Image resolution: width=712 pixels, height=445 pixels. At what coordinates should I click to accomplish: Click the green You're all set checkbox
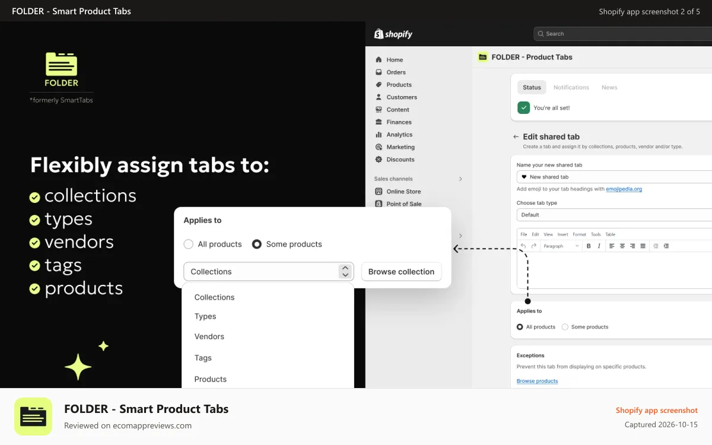click(x=523, y=108)
